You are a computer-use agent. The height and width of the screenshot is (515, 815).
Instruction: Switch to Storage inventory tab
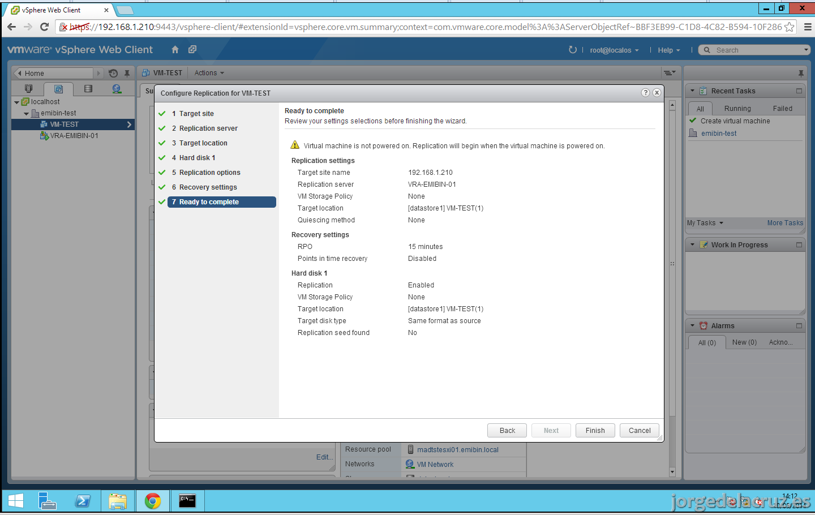[88, 89]
